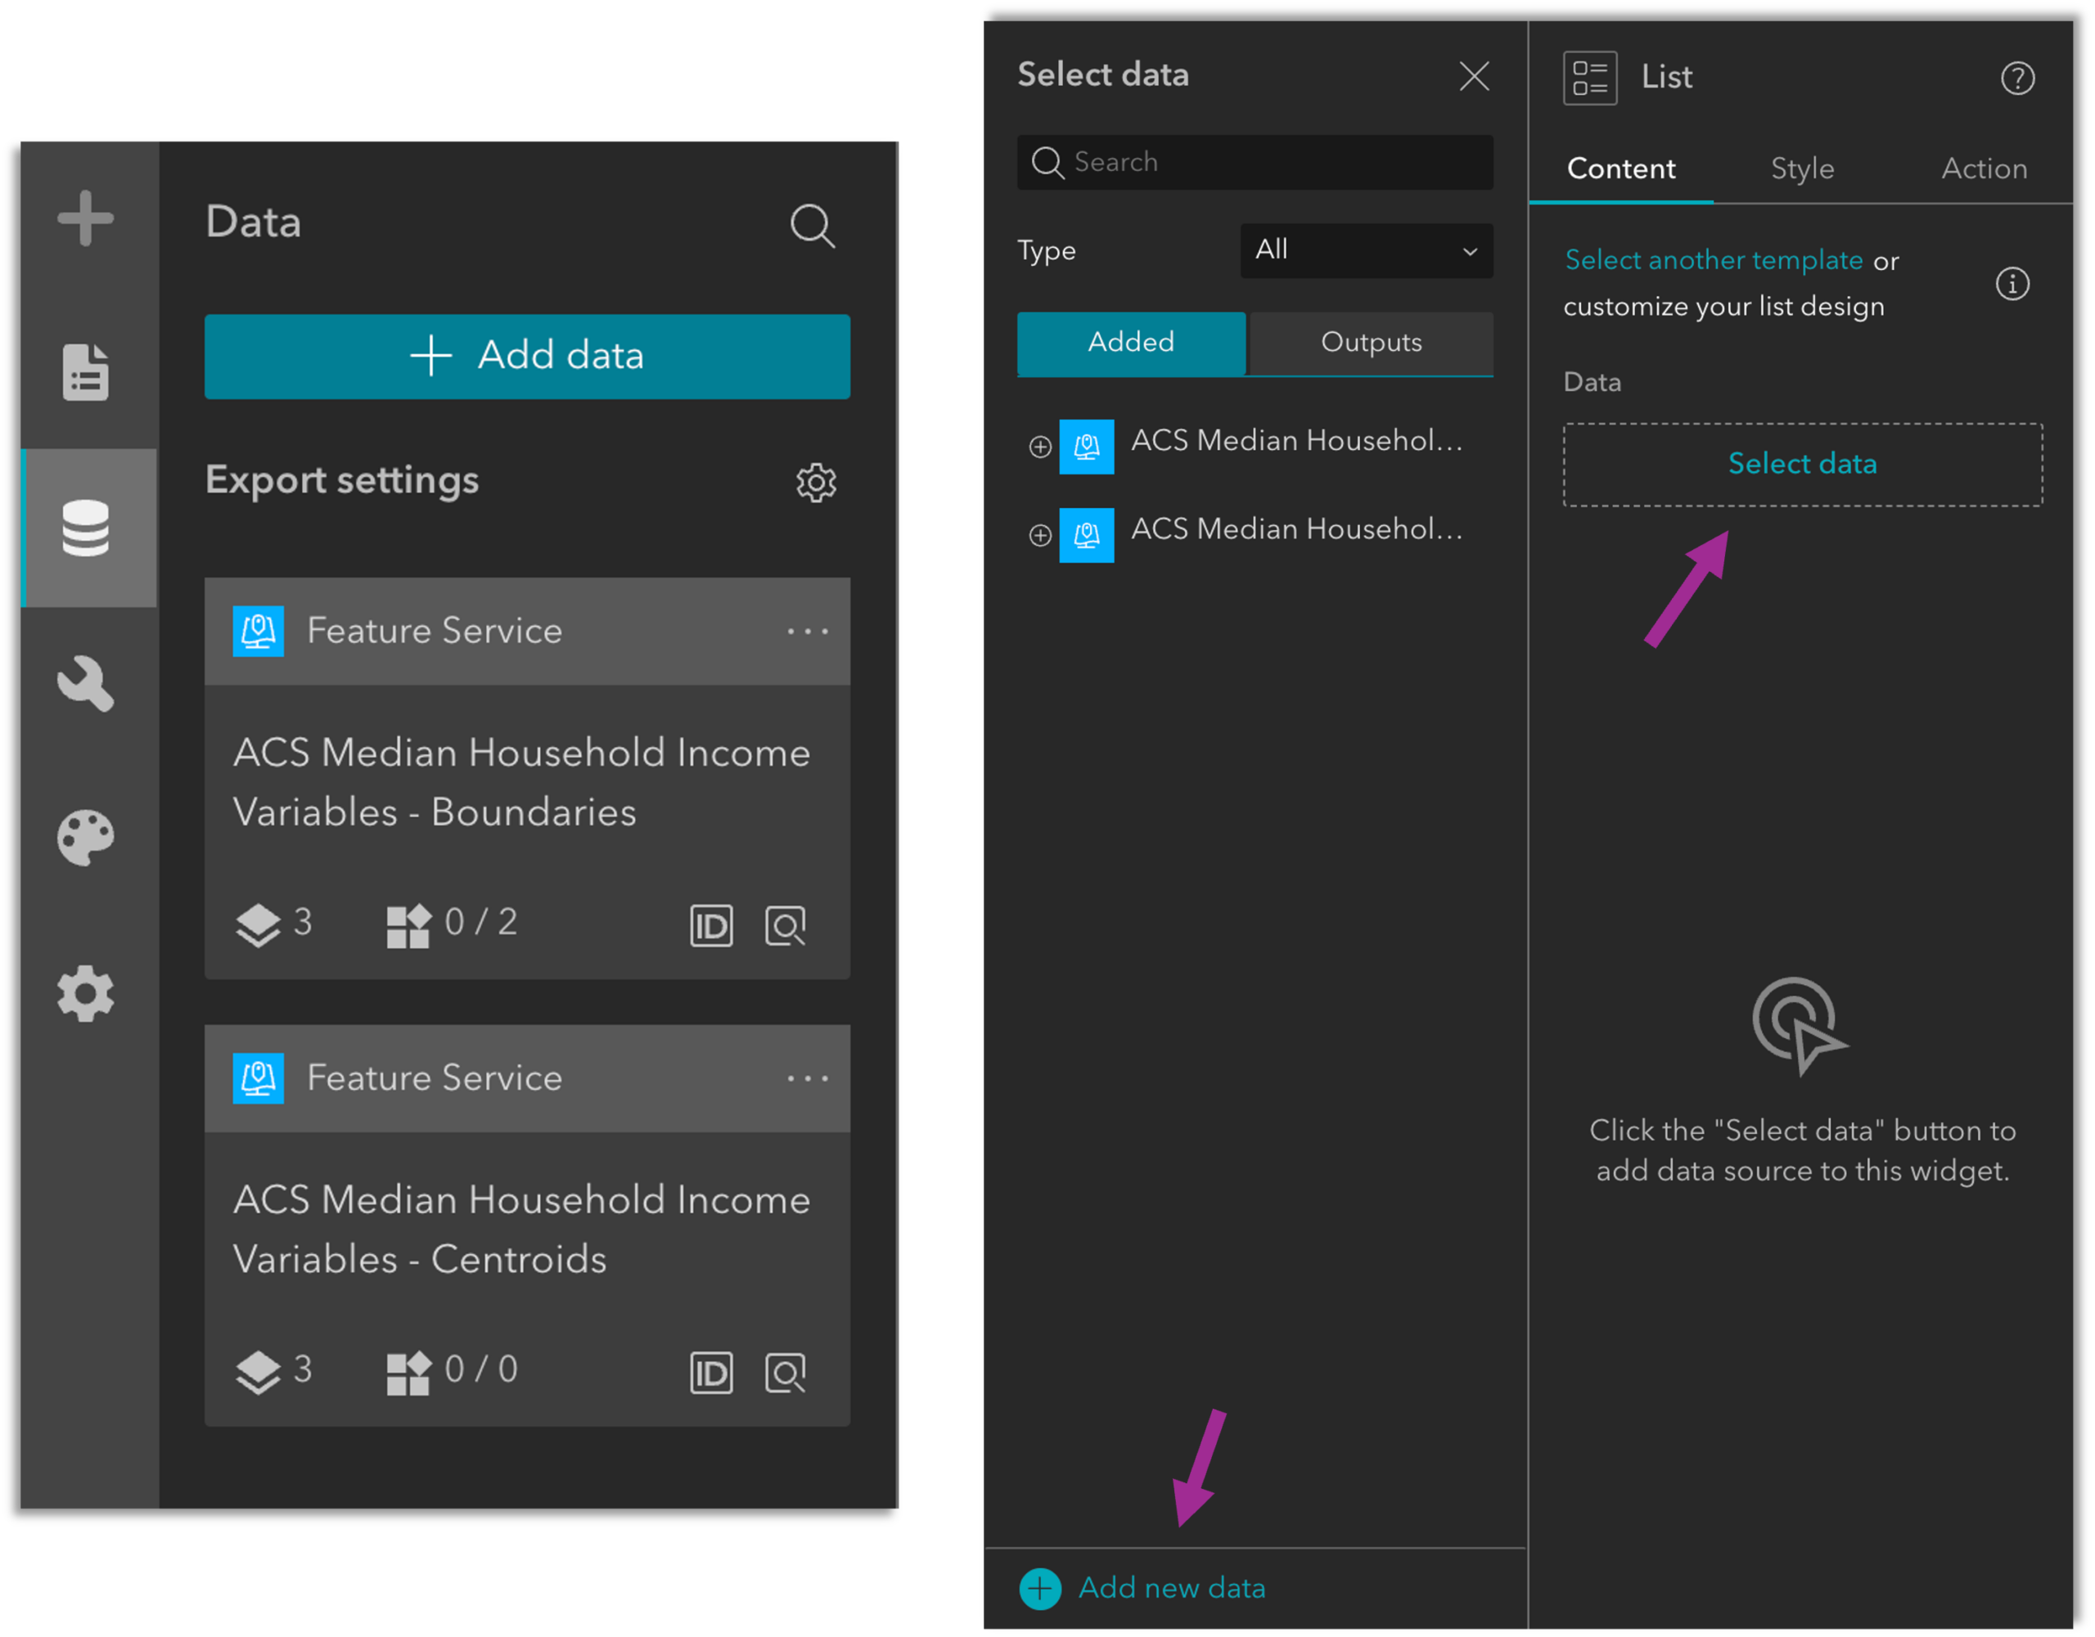Open the page outline panel icon

88,373
